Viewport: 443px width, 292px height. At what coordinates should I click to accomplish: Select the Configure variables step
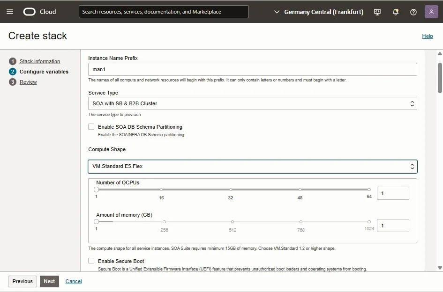click(44, 72)
